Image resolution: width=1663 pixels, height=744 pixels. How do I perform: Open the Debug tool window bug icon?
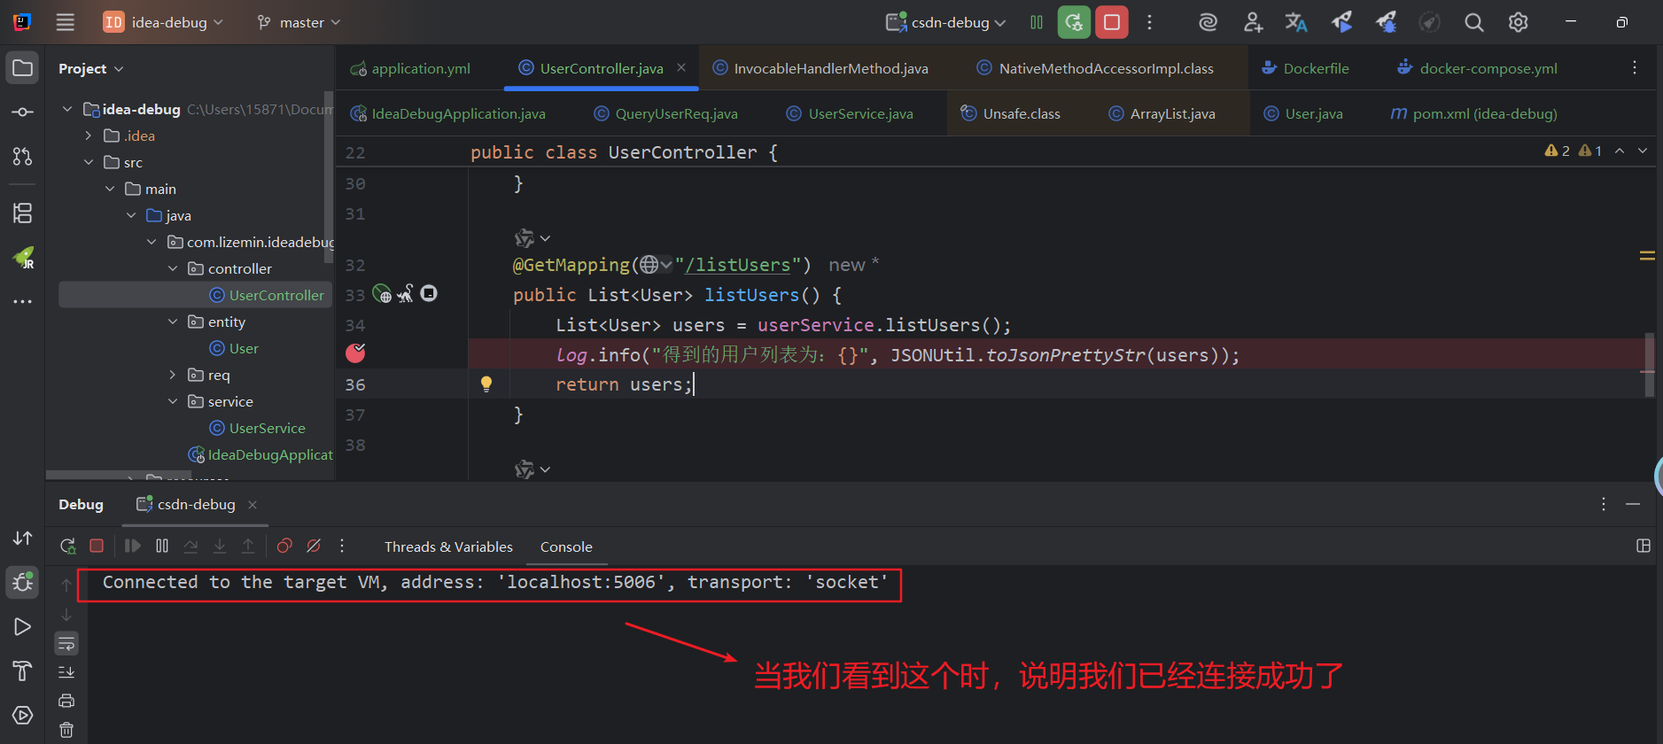tap(23, 582)
